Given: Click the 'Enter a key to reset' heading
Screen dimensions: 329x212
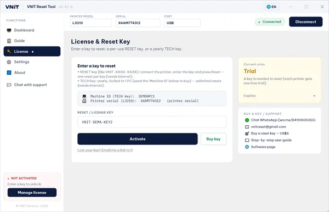Looking at the screenshot, I should pos(97,66).
